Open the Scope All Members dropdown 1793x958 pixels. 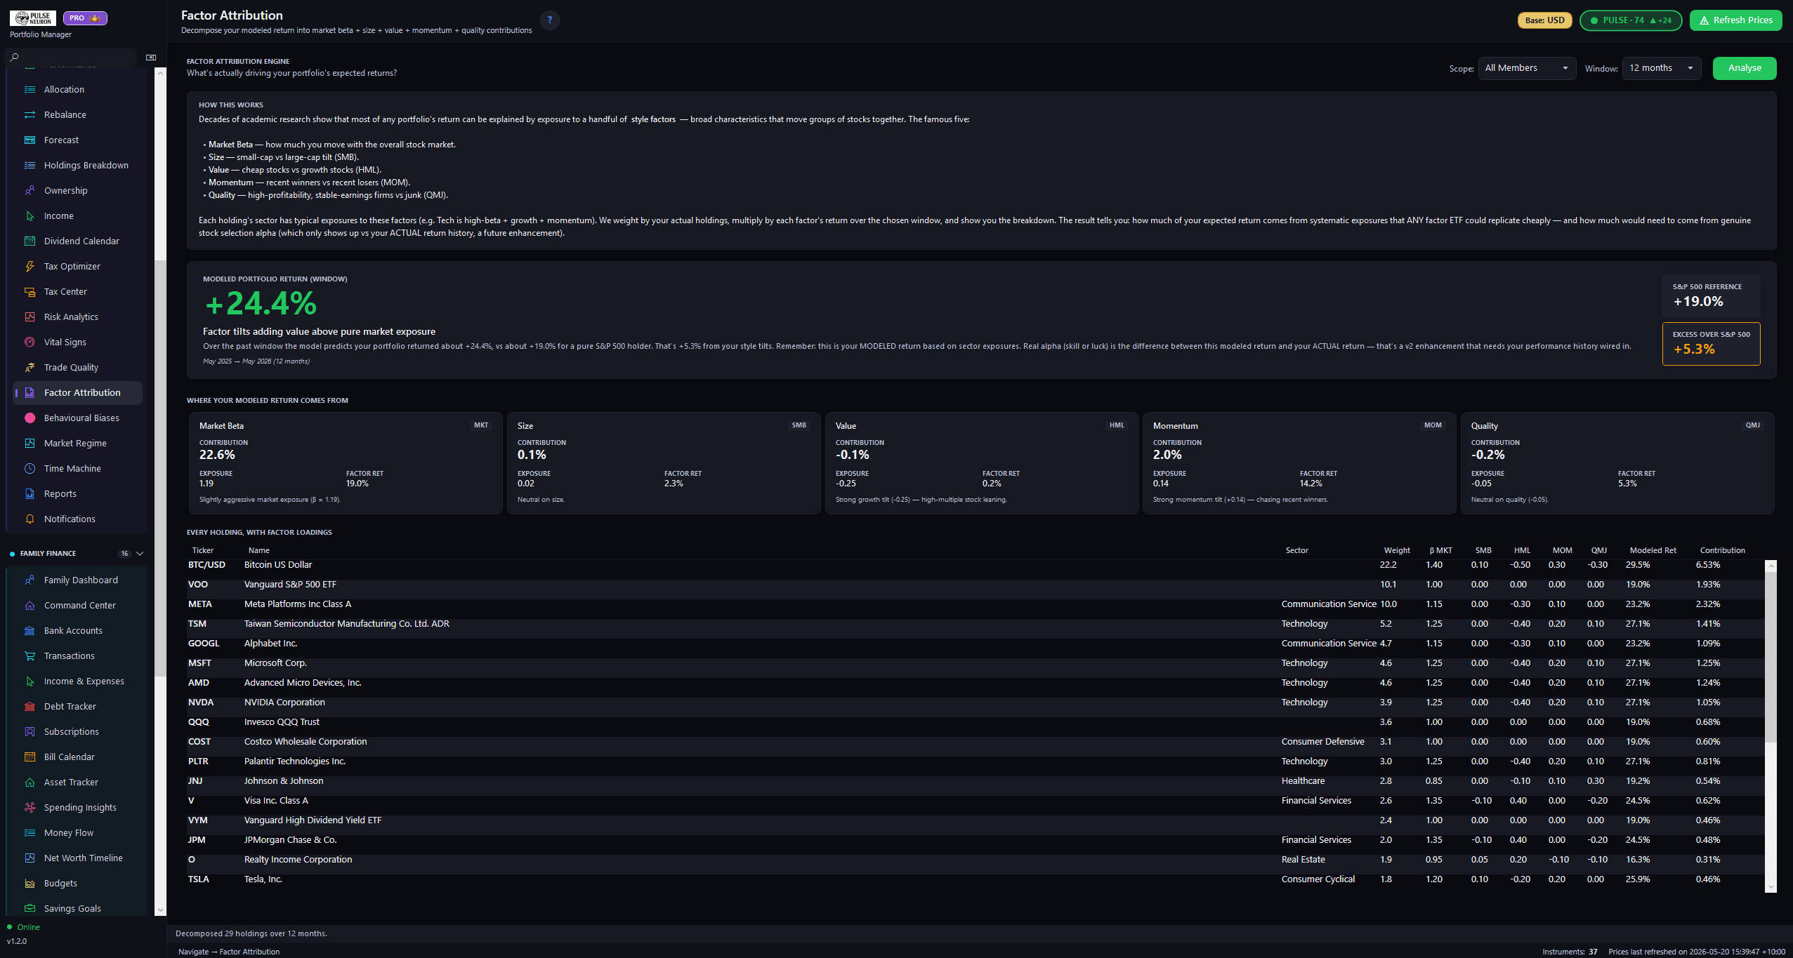(1527, 68)
